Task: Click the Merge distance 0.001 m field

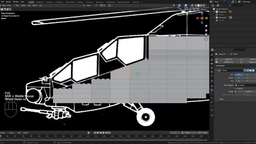Action: (x=246, y=92)
